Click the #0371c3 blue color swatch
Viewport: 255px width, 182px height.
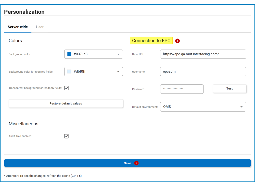[69, 54]
